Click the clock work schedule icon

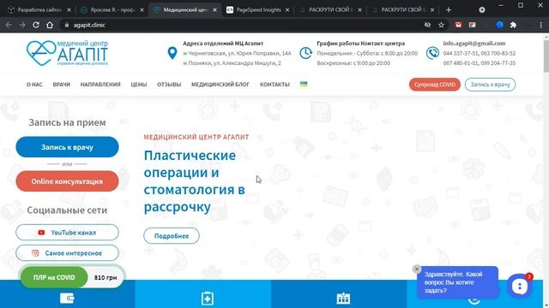[305, 53]
